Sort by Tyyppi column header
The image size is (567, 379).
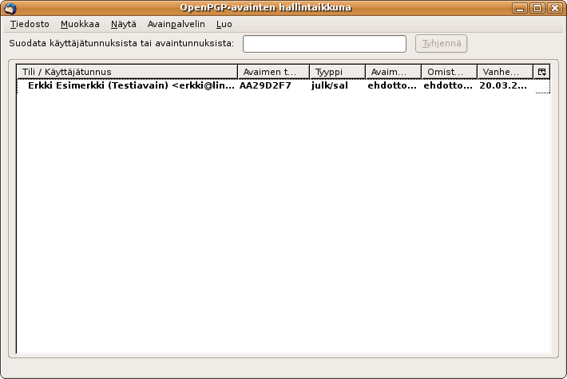point(337,71)
